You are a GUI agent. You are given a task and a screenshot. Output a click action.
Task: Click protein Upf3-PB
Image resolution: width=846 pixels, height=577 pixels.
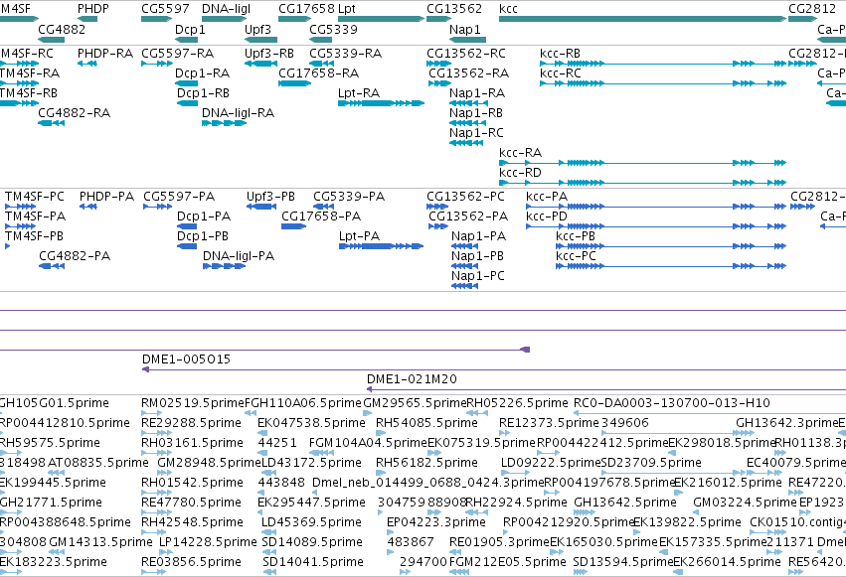tap(261, 207)
